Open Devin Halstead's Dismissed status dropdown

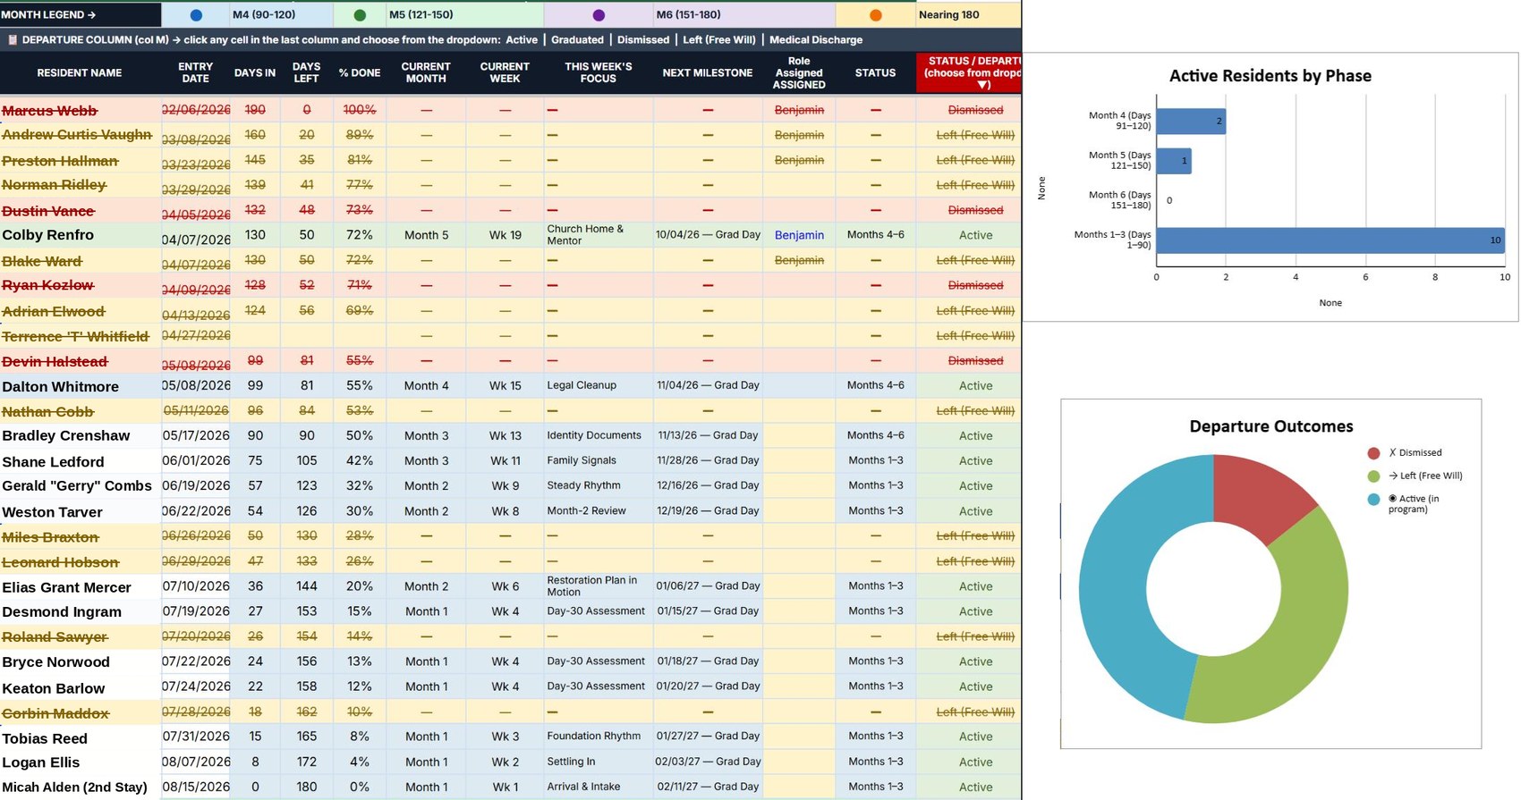(x=969, y=360)
